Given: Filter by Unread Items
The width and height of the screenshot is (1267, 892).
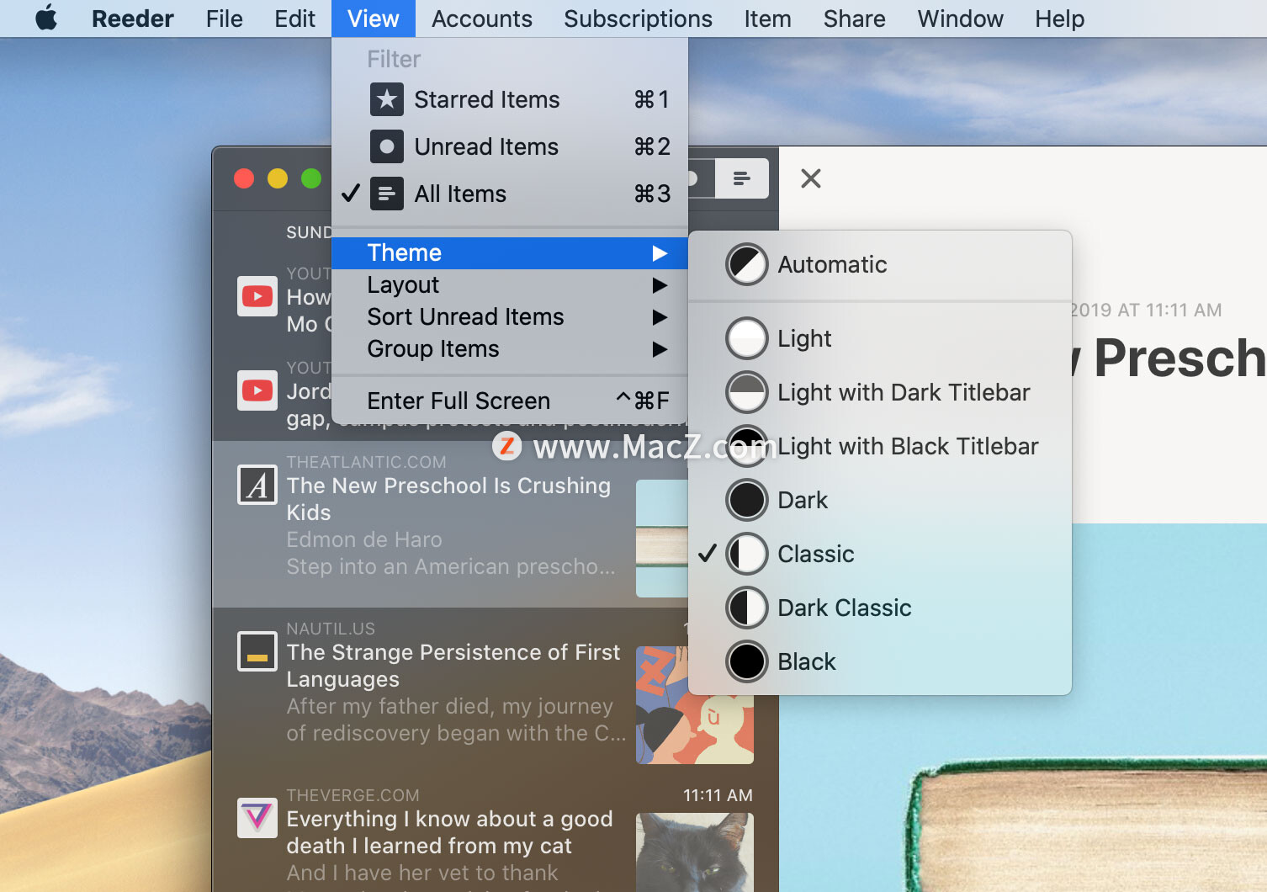Looking at the screenshot, I should (x=510, y=146).
